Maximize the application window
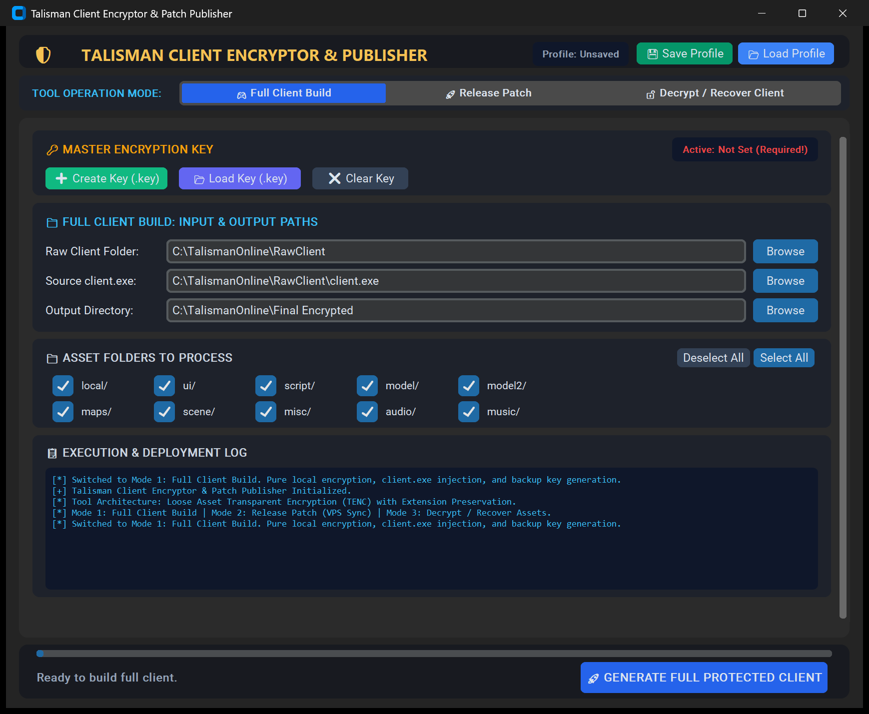Image resolution: width=869 pixels, height=714 pixels. [802, 13]
